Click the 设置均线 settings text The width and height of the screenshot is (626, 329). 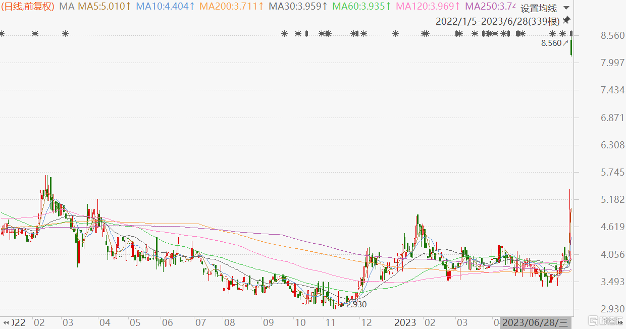tap(539, 8)
